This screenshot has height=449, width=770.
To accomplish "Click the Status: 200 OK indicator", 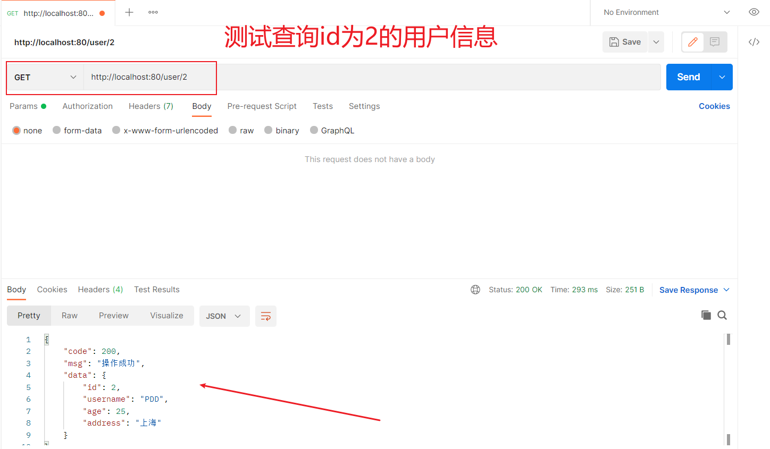I will pyautogui.click(x=515, y=290).
